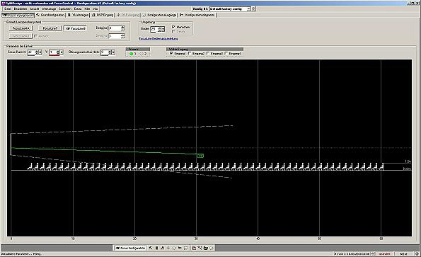Open Konfig Default factory config dropdown
The height and width of the screenshot is (257, 421).
click(248, 9)
